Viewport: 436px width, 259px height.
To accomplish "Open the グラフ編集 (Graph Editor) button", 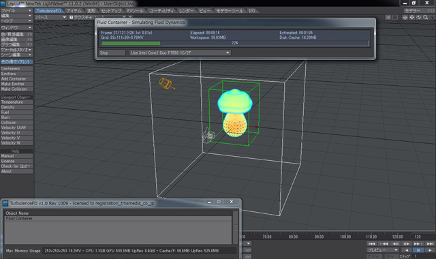I will [x=16, y=44].
